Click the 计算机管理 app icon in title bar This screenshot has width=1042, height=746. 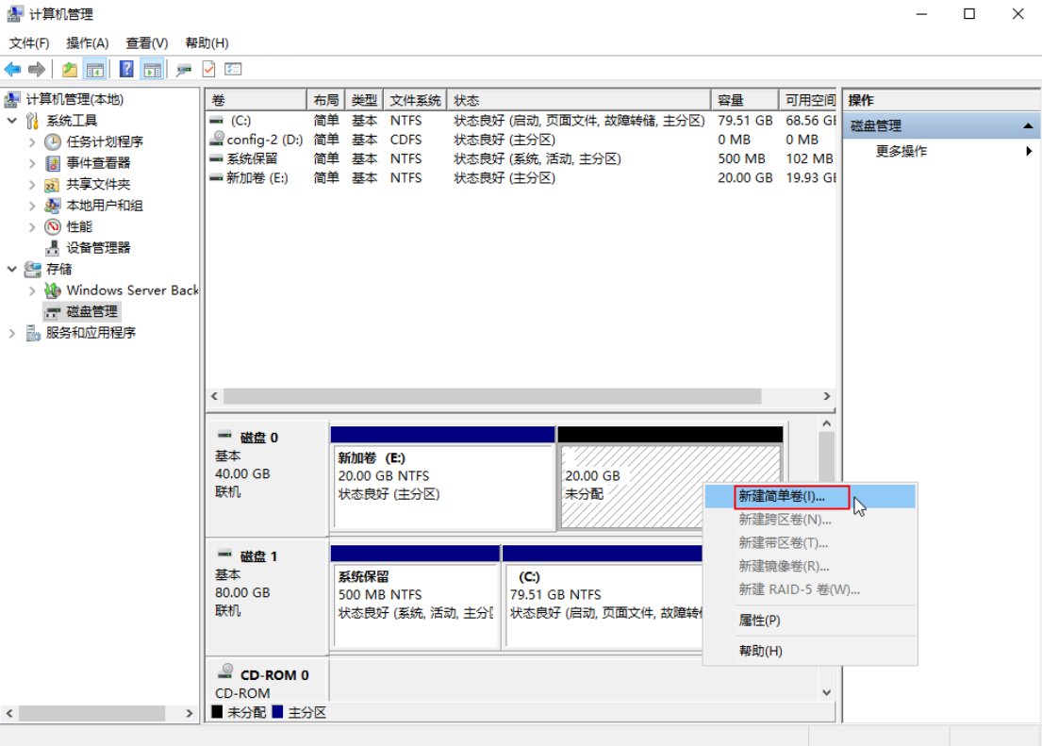15,14
